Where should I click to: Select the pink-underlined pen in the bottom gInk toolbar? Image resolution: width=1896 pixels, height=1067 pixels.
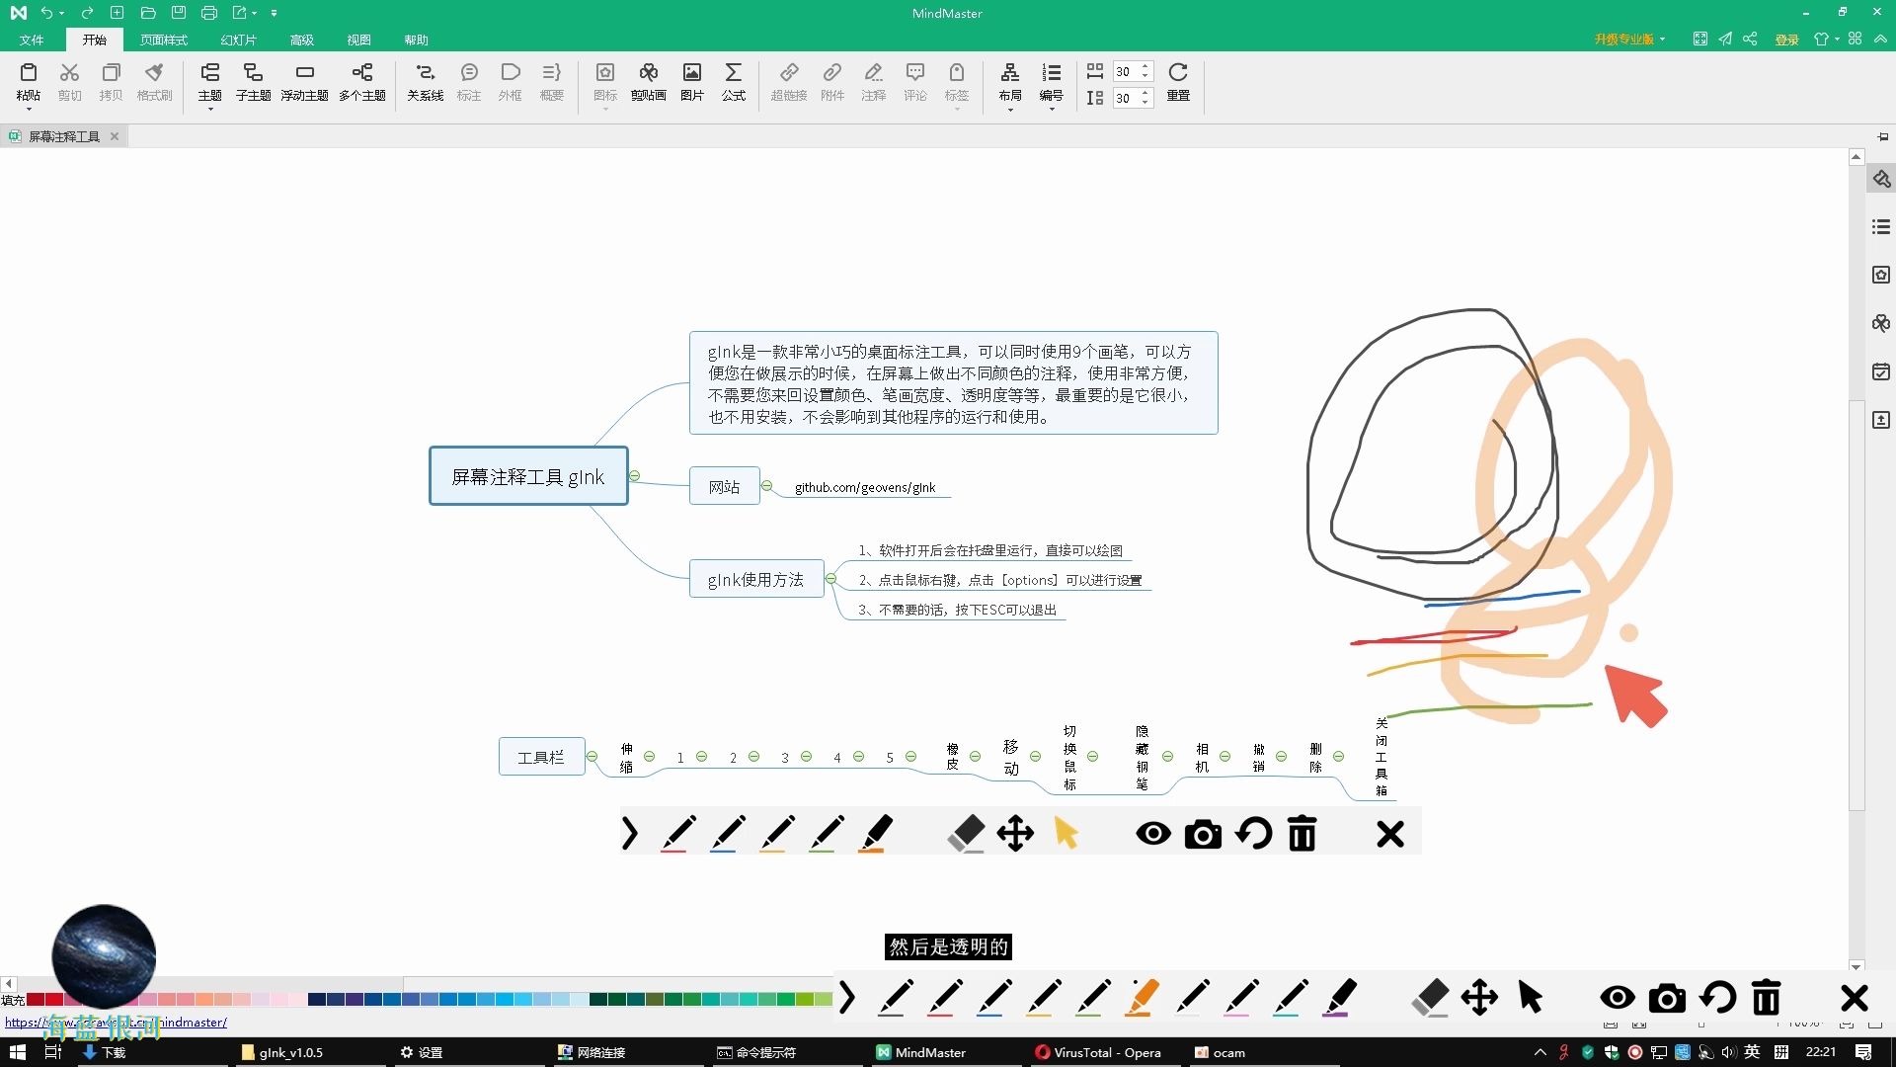1240,998
